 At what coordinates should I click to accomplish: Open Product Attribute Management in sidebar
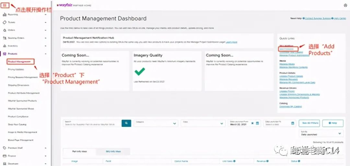click(24, 93)
